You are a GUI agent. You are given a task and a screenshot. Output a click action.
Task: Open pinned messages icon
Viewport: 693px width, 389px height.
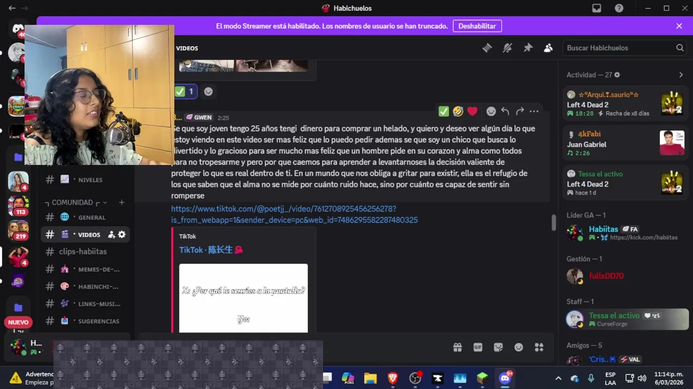pyautogui.click(x=528, y=48)
